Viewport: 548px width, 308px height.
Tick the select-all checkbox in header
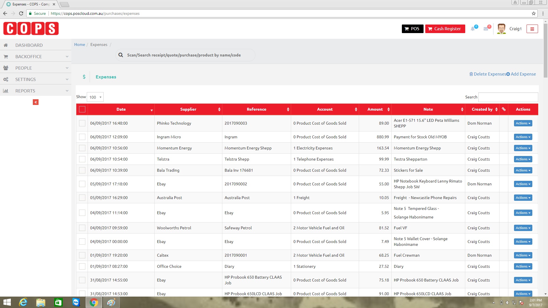pyautogui.click(x=82, y=109)
